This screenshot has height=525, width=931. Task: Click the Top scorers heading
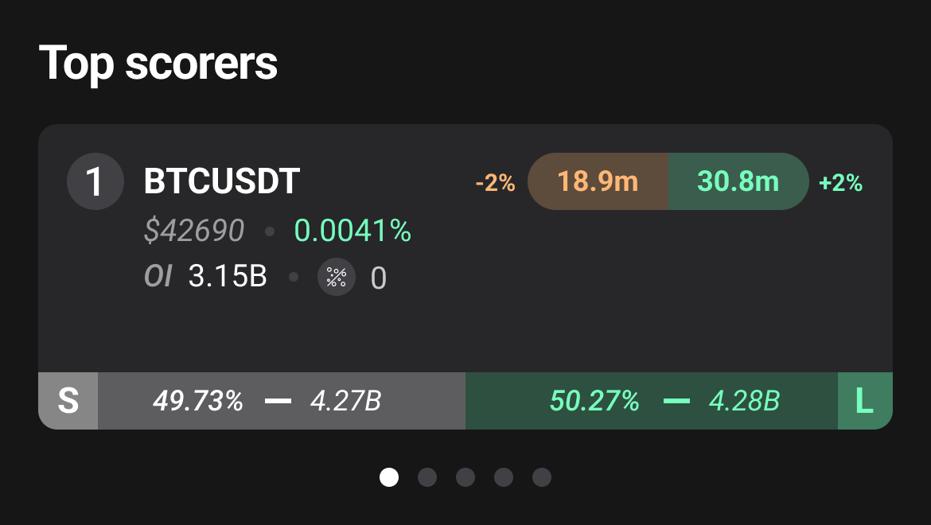(x=158, y=64)
